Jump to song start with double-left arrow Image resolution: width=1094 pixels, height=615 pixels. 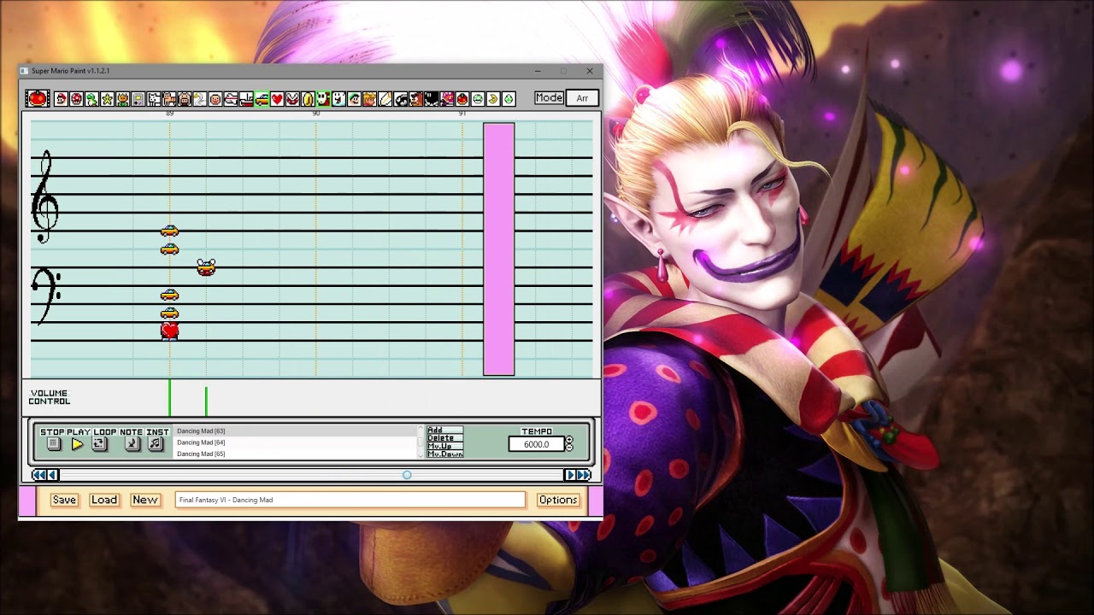tap(38, 475)
